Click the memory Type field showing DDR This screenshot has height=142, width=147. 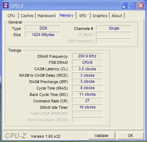(43, 28)
